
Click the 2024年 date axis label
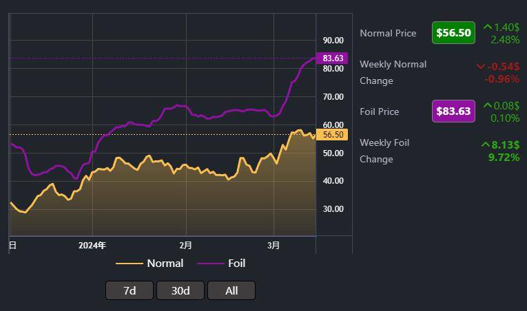(x=92, y=246)
